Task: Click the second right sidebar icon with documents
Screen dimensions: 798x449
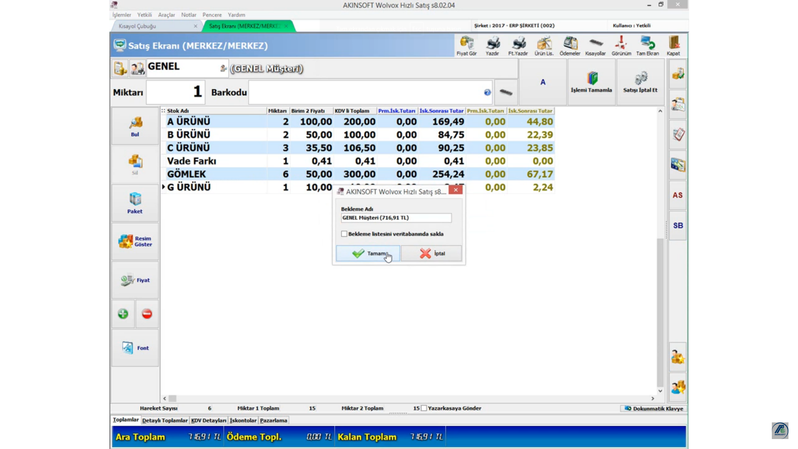Action: tap(678, 104)
